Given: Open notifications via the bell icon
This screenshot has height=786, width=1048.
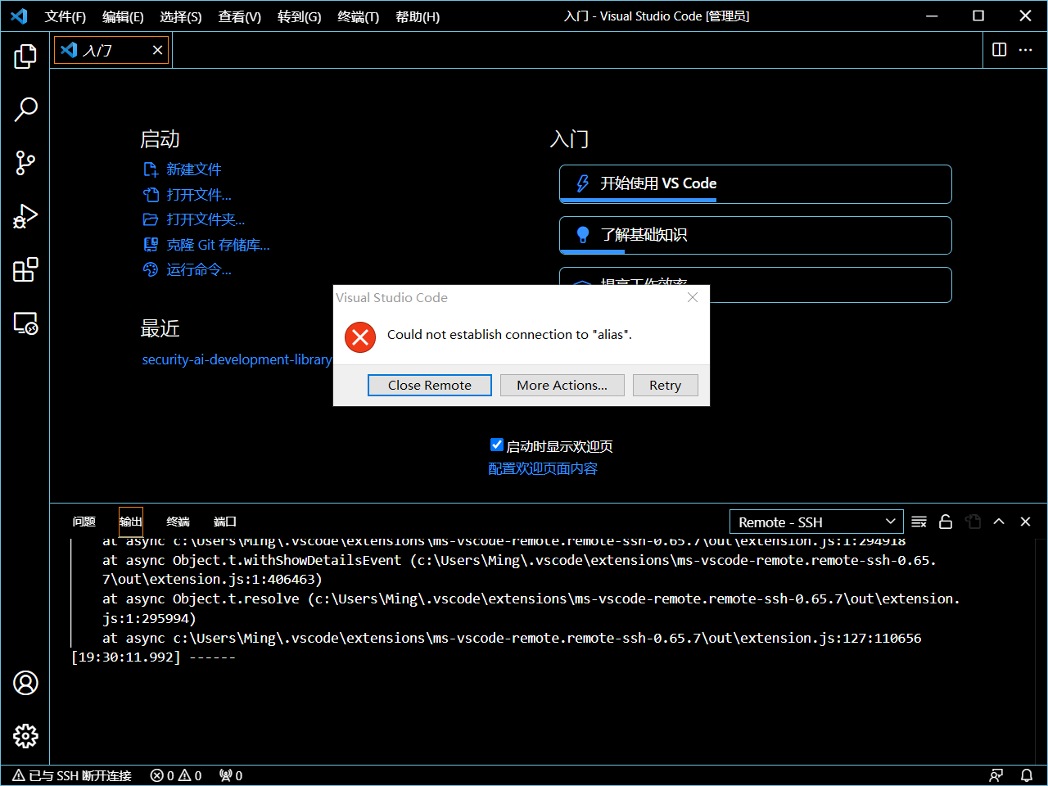Looking at the screenshot, I should [x=1027, y=775].
